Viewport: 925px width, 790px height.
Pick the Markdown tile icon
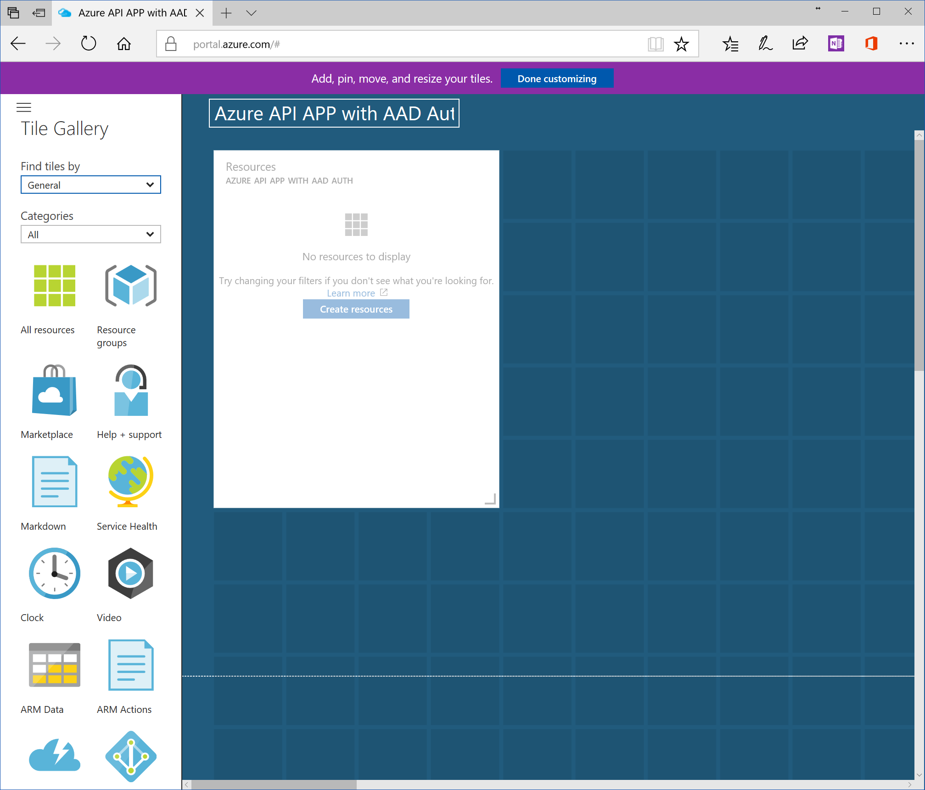(x=54, y=482)
